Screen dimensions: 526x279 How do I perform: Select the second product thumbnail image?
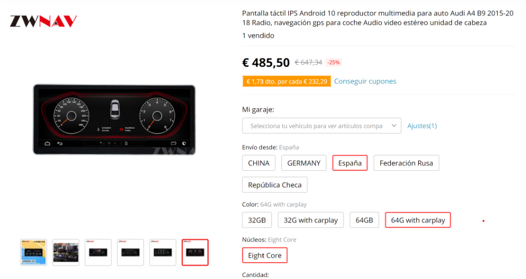click(x=66, y=252)
